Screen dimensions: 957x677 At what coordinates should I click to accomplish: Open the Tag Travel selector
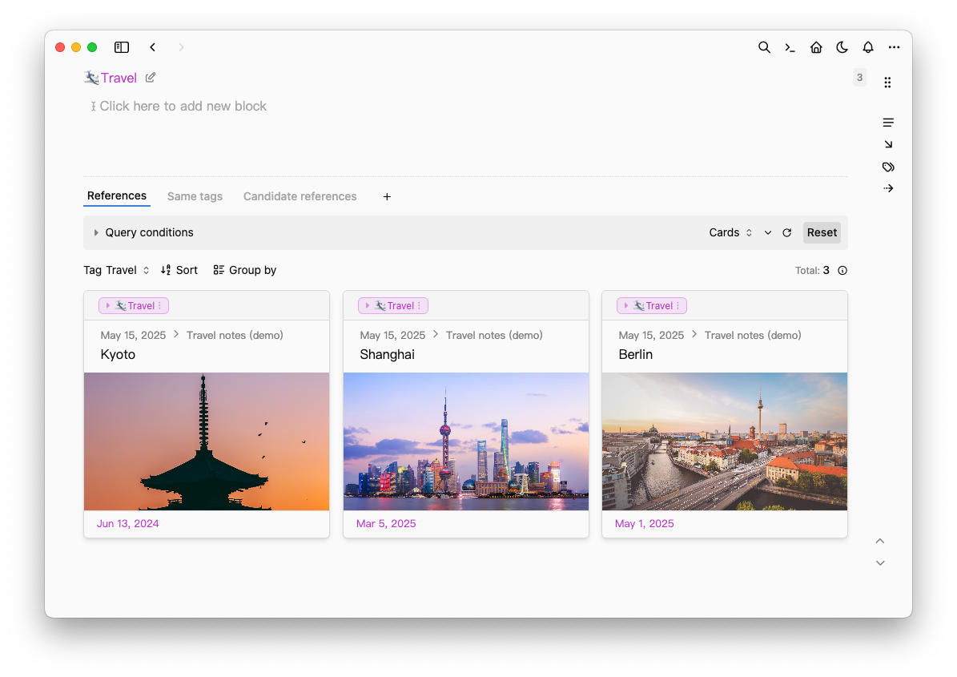pos(117,270)
